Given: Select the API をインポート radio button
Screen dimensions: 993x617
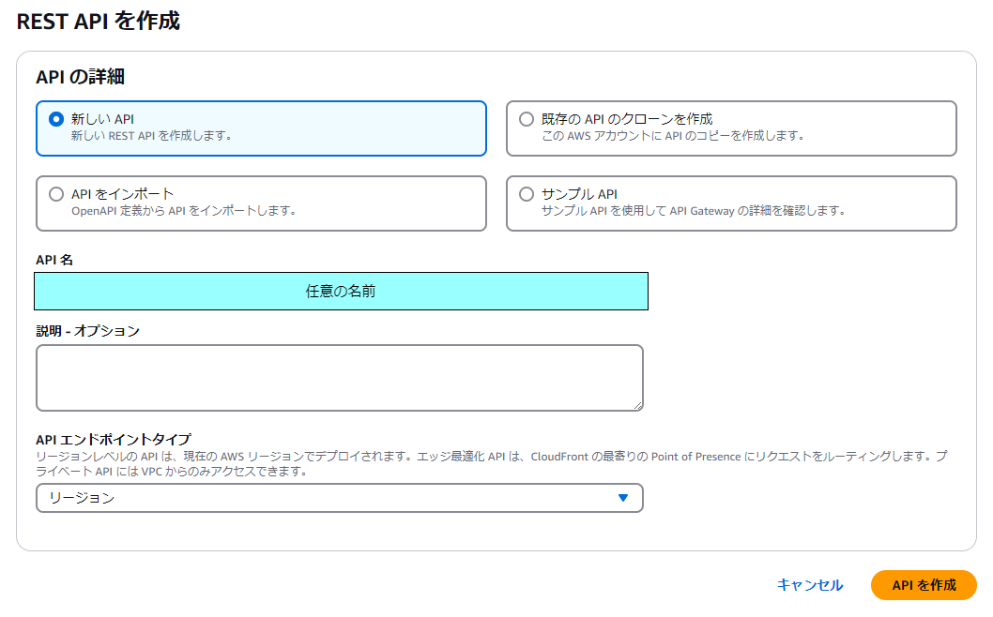Looking at the screenshot, I should click(55, 194).
